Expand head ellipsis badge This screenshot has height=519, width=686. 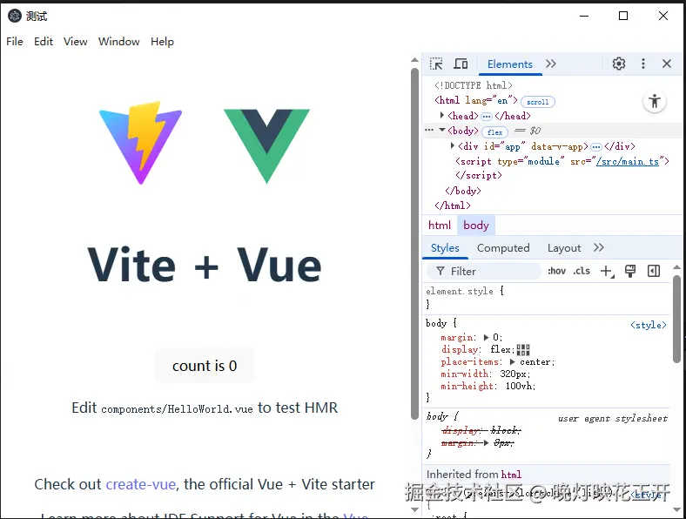click(487, 117)
